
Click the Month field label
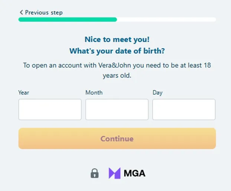(x=94, y=93)
